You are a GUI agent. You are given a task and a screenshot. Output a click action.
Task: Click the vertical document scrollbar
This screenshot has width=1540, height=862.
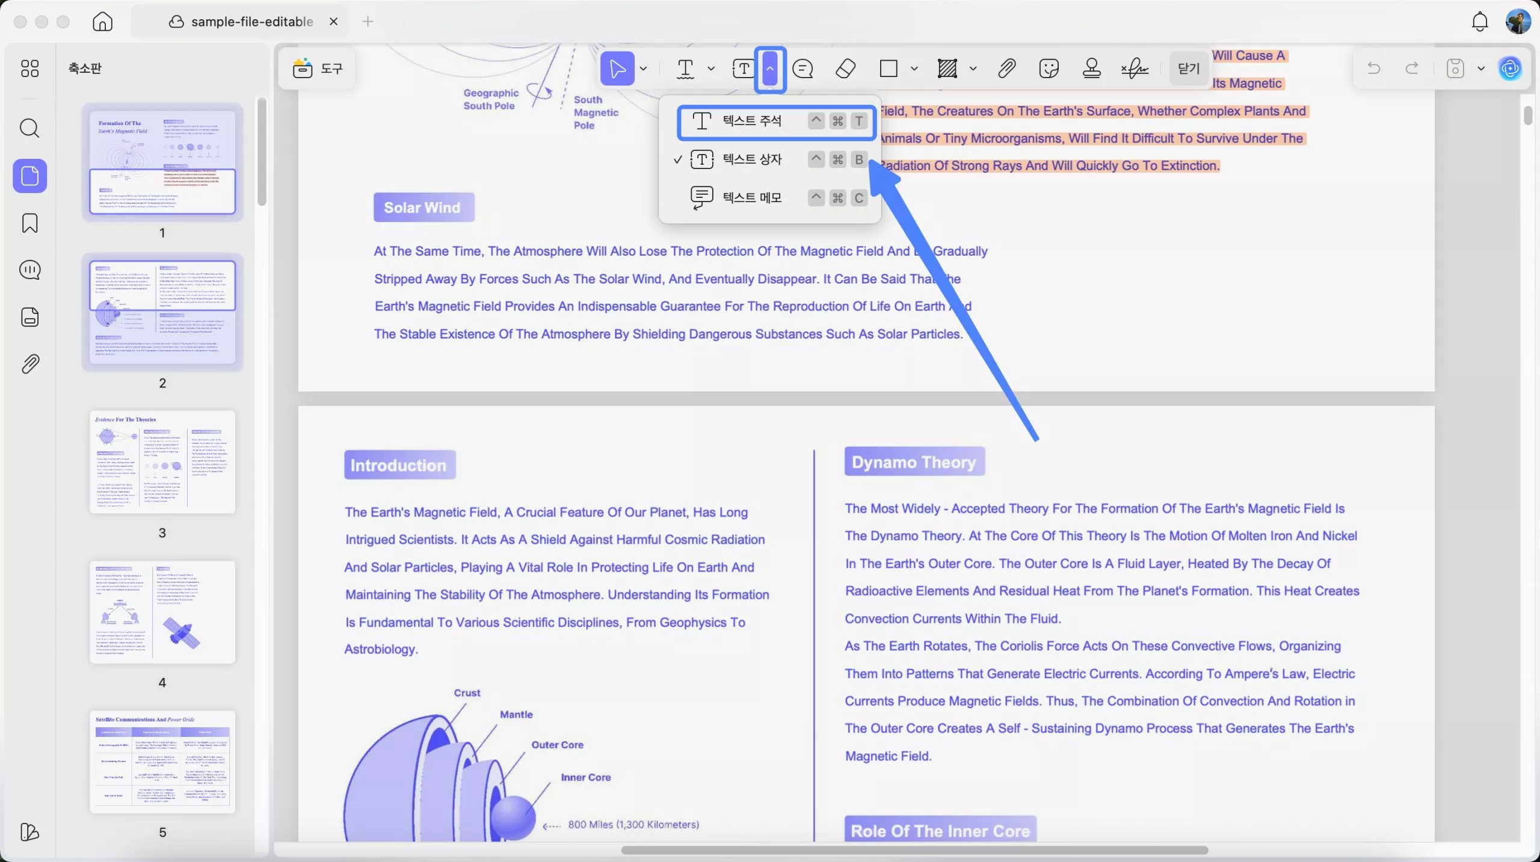coord(1528,115)
